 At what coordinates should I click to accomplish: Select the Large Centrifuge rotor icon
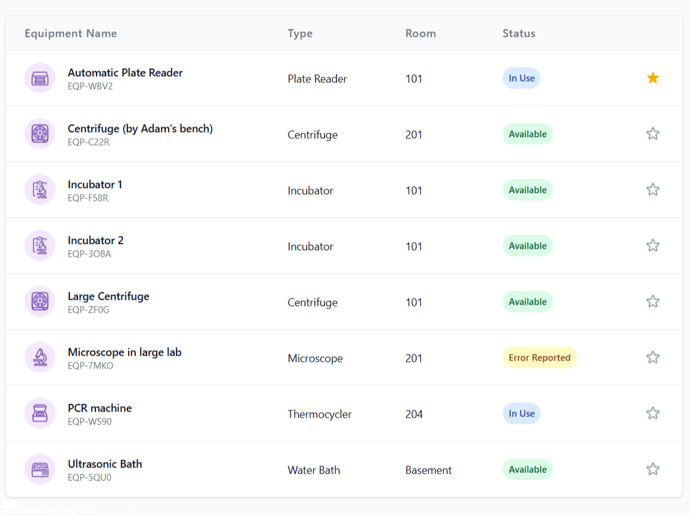pos(40,302)
